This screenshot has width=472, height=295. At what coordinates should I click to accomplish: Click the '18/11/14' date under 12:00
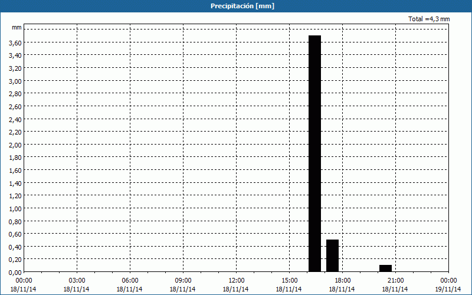tap(235, 289)
